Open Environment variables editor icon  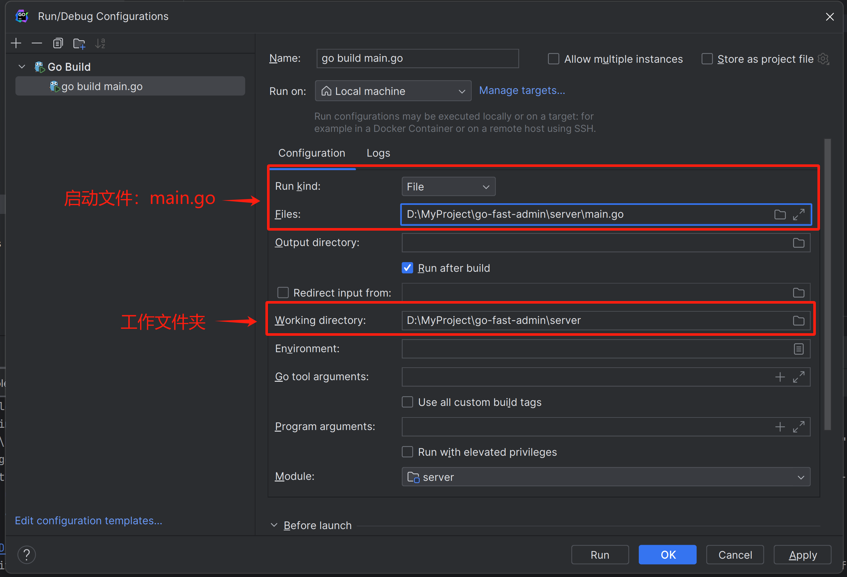point(798,349)
